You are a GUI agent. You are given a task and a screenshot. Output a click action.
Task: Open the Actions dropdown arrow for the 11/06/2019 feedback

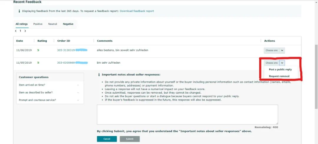282,50
